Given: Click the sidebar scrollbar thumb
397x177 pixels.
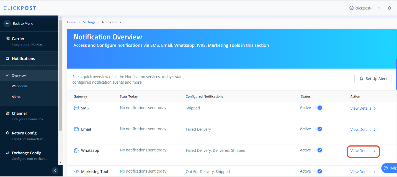Looking at the screenshot, I should pyautogui.click(x=61, y=75).
